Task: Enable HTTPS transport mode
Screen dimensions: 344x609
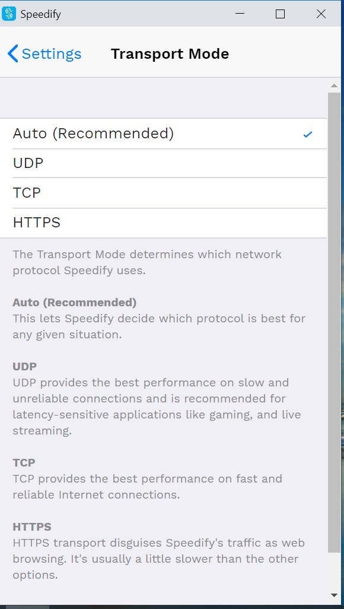Action: [x=36, y=223]
